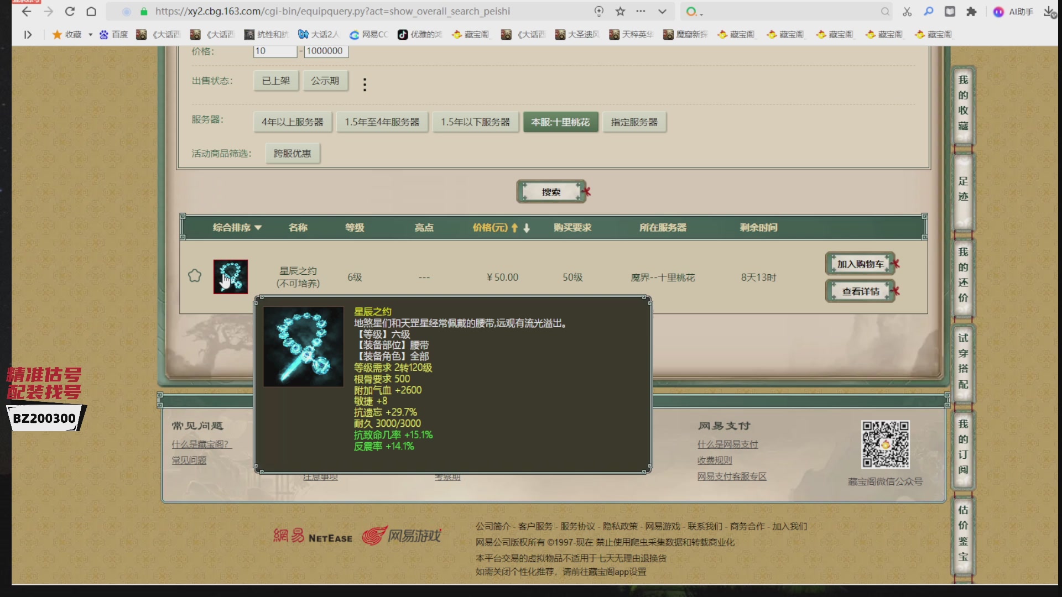The image size is (1062, 597).
Task: Open the address bar three-dots menu
Action: point(641,11)
